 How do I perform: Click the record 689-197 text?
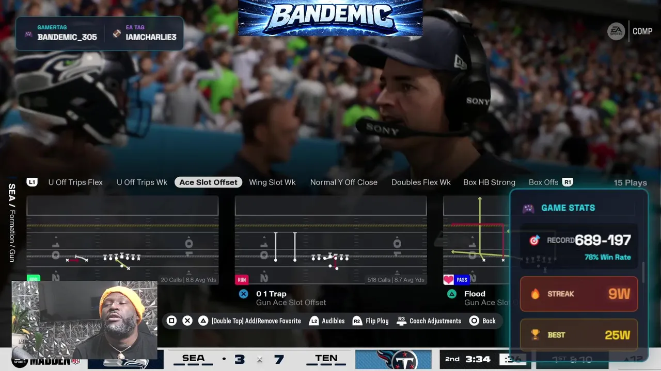[x=603, y=240]
